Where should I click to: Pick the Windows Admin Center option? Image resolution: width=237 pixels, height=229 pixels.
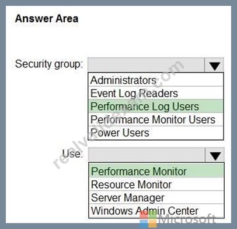(x=156, y=211)
